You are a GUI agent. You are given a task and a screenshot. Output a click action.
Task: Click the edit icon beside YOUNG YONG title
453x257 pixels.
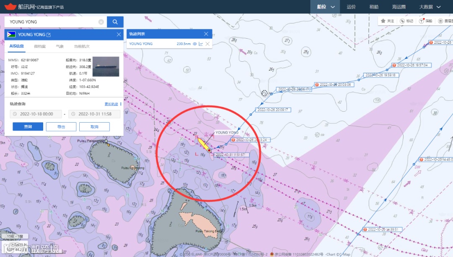[x=49, y=35]
